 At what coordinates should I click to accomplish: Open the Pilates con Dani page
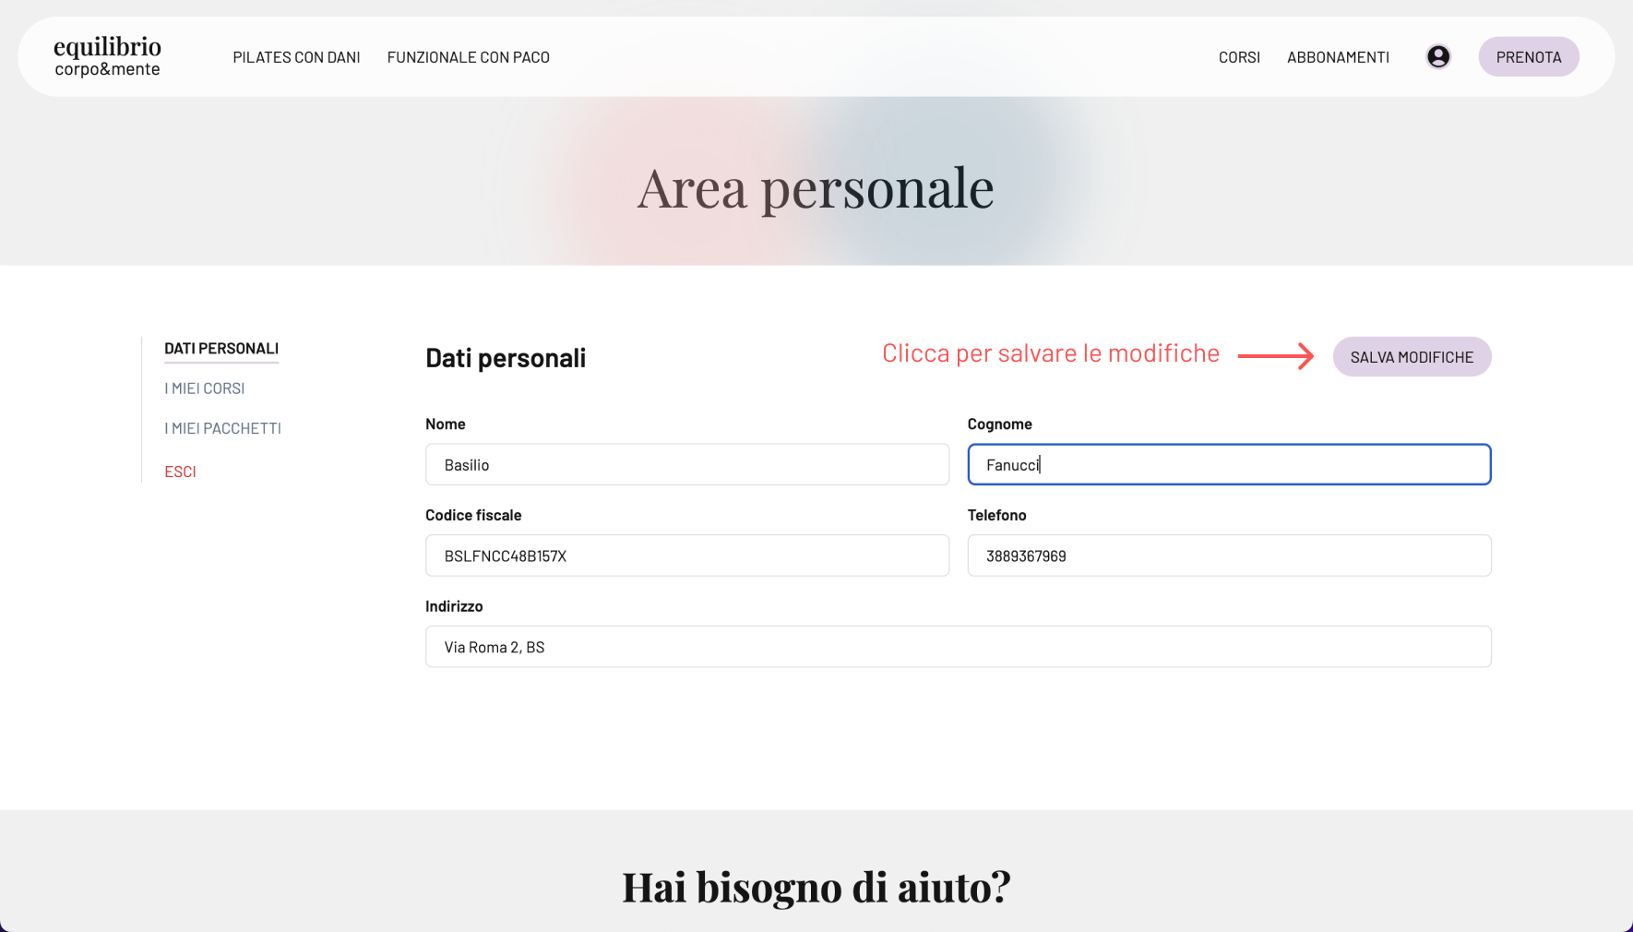click(296, 57)
